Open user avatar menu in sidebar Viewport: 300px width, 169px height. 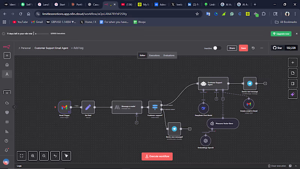coord(6,162)
